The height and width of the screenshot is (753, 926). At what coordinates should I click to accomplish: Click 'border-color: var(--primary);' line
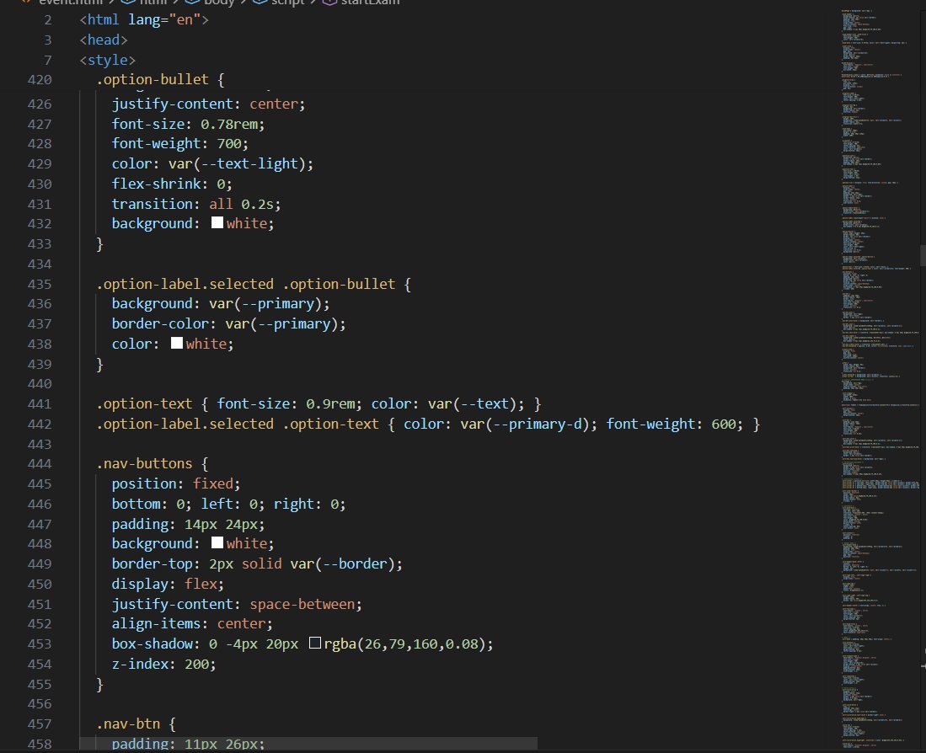point(228,323)
